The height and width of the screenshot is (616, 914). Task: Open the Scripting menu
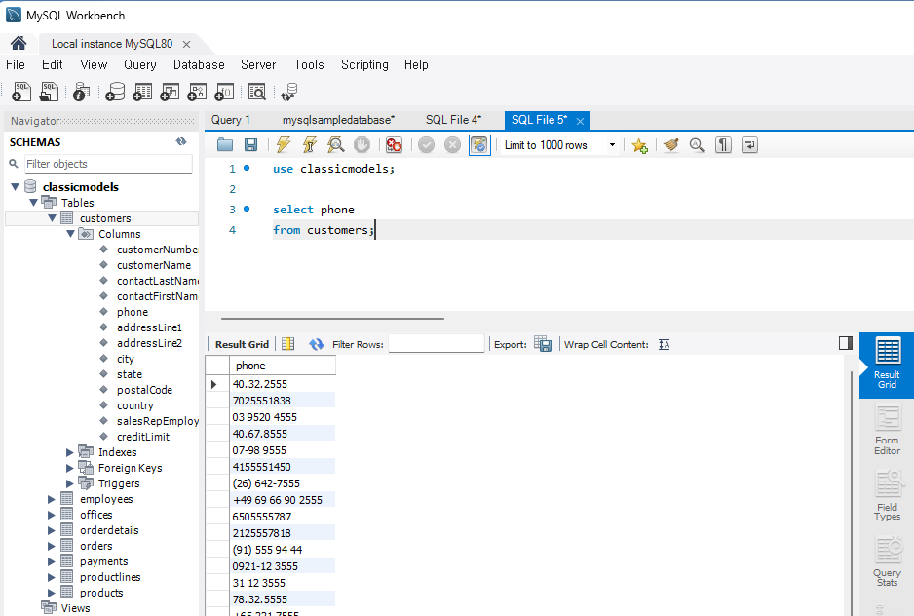click(364, 64)
